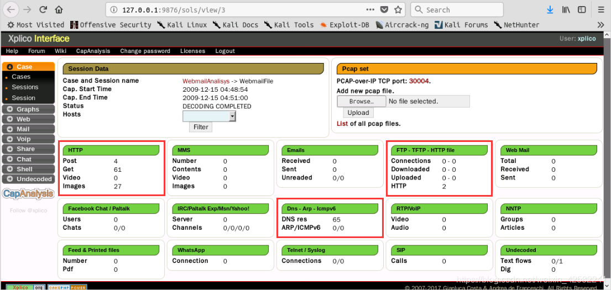Screen dimensions: 611x290
Task: Select Change password menu item
Action: point(145,51)
